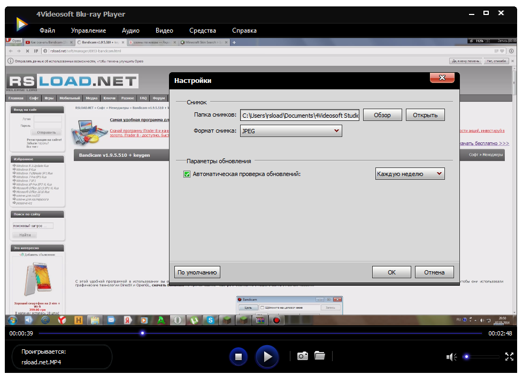Click the Opera icon in the video taskbar

point(178,320)
